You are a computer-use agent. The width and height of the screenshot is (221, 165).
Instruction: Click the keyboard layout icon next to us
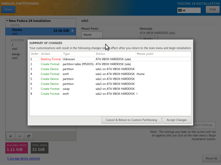tap(180, 10)
